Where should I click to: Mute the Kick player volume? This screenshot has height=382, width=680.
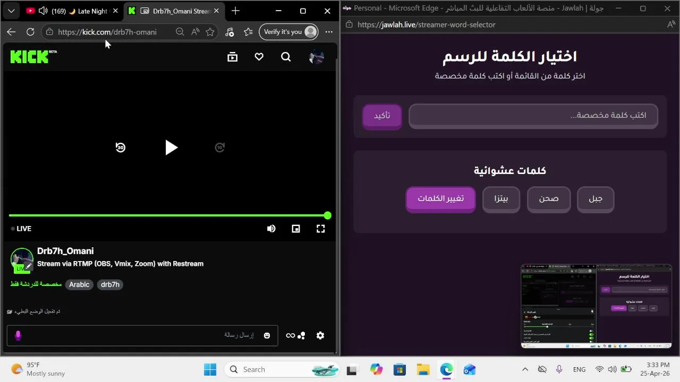coord(271,229)
